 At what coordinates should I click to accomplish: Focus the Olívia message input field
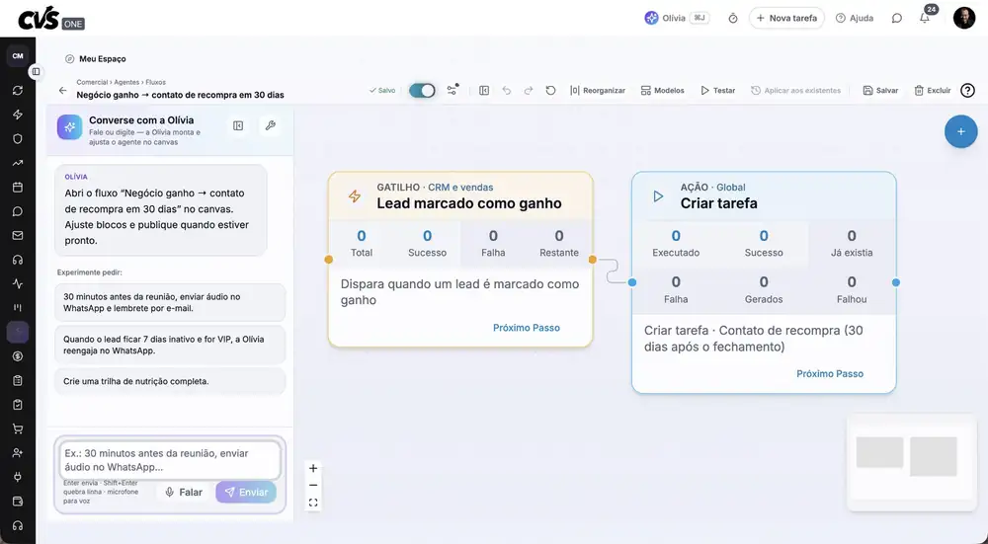point(170,460)
